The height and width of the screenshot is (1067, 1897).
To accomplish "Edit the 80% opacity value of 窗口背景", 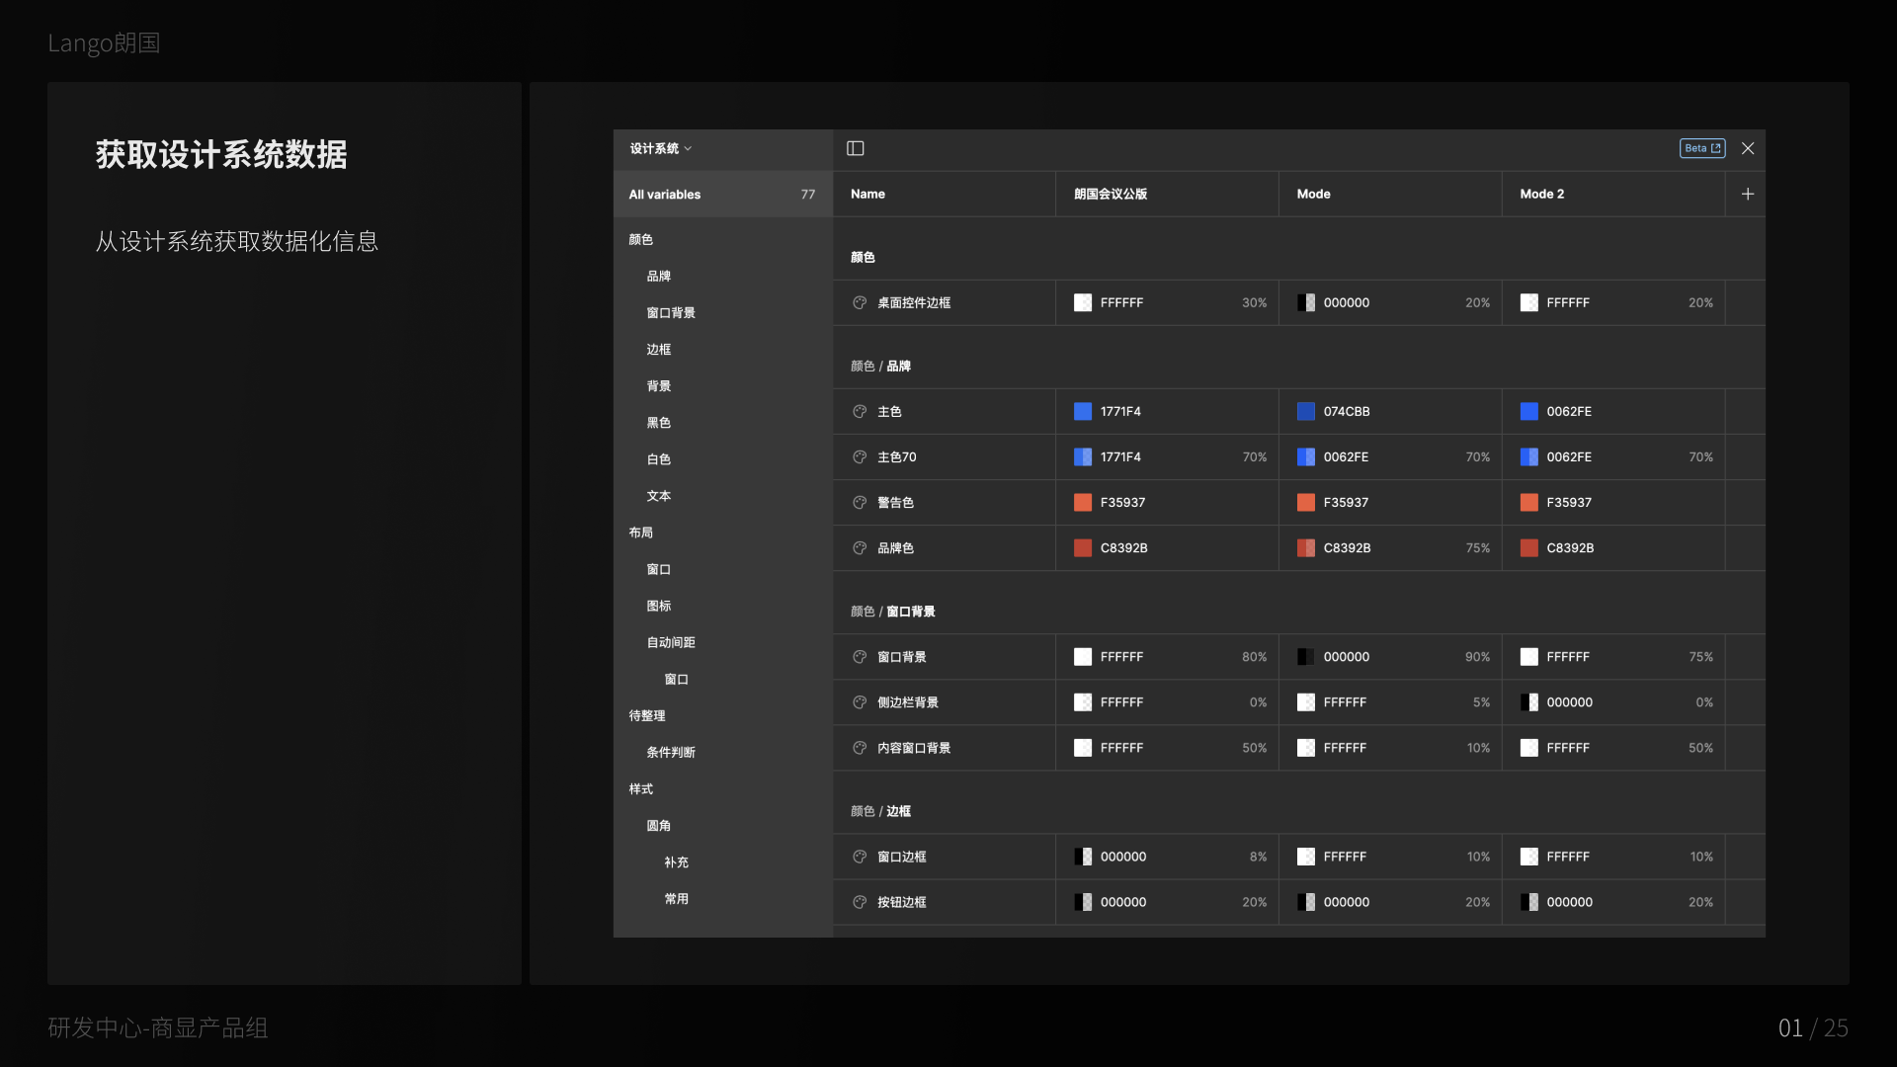I will coord(1254,657).
